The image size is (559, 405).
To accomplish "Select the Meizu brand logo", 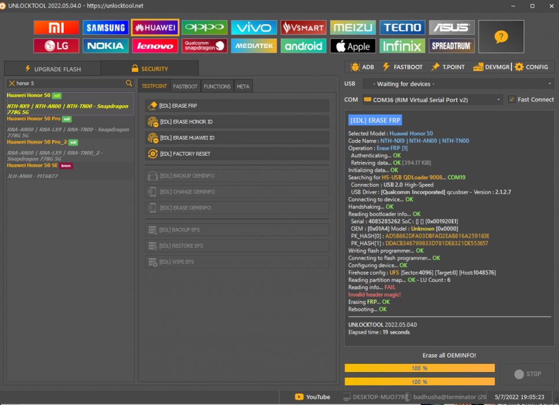I will (353, 27).
